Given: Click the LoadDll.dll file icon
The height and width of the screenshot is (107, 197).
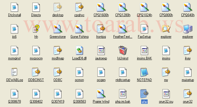Looking at the screenshot, I should pos(79,50).
